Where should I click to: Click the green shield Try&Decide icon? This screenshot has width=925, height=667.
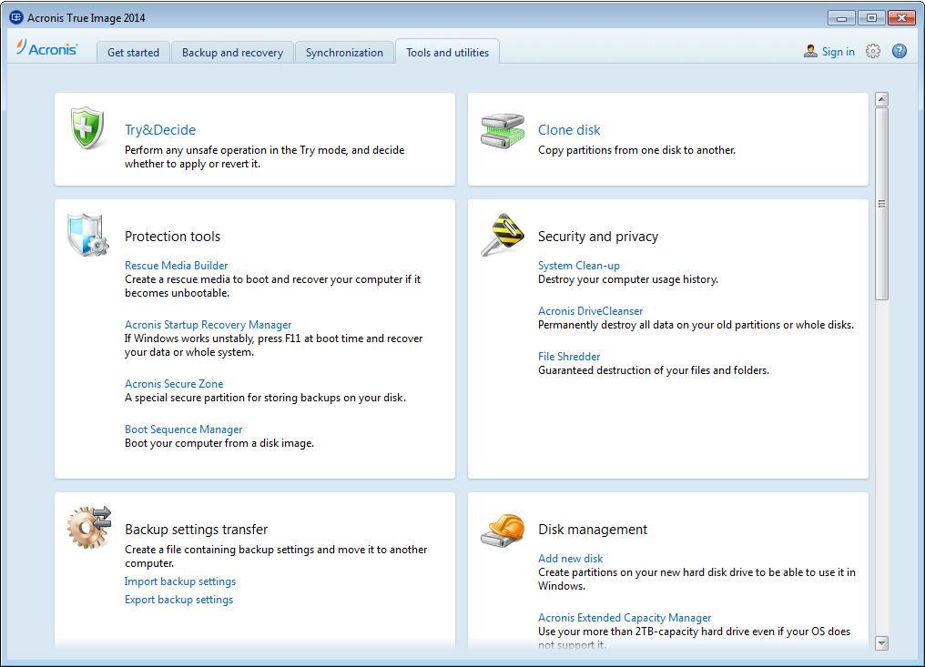tap(89, 128)
